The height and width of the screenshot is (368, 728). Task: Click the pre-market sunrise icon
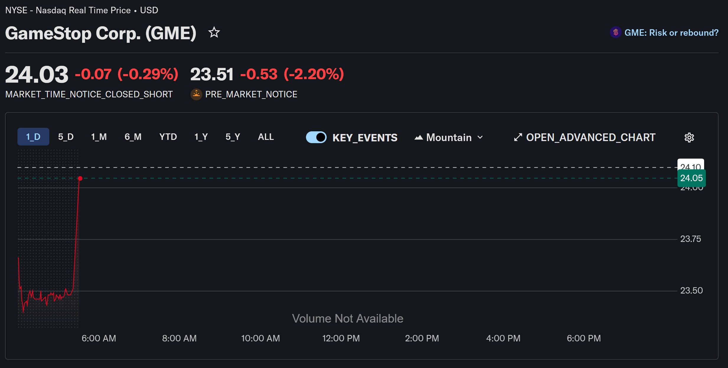196,94
